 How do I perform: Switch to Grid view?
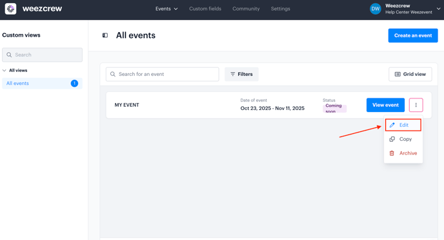(x=410, y=74)
